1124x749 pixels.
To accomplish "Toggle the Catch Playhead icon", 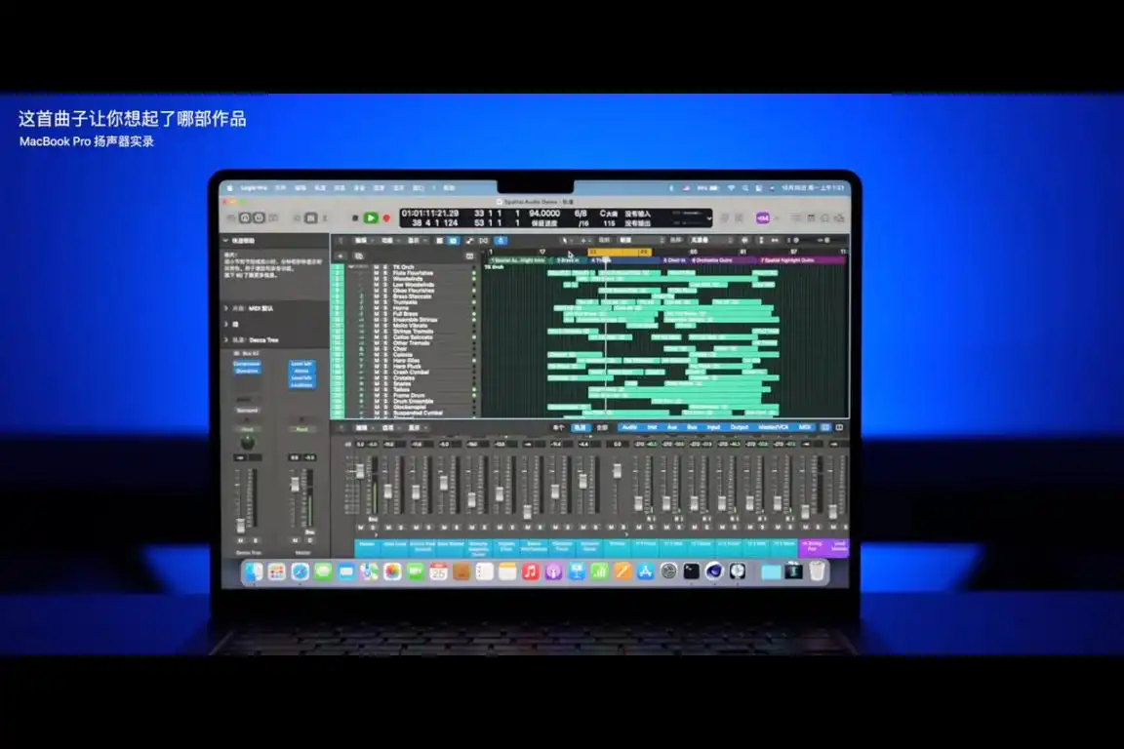I will (501, 241).
